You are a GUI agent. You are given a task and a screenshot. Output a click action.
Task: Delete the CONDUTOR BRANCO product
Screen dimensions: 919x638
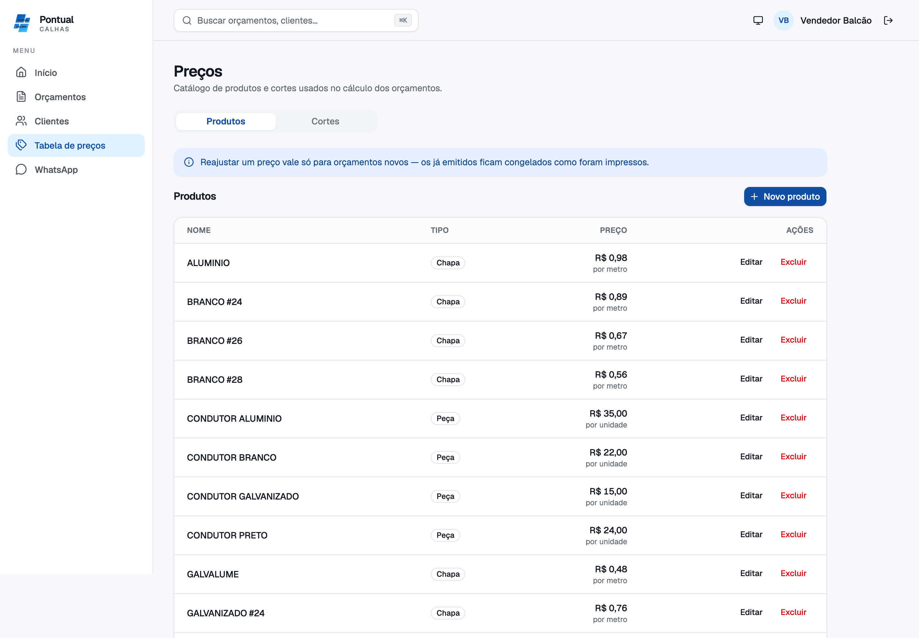click(793, 456)
